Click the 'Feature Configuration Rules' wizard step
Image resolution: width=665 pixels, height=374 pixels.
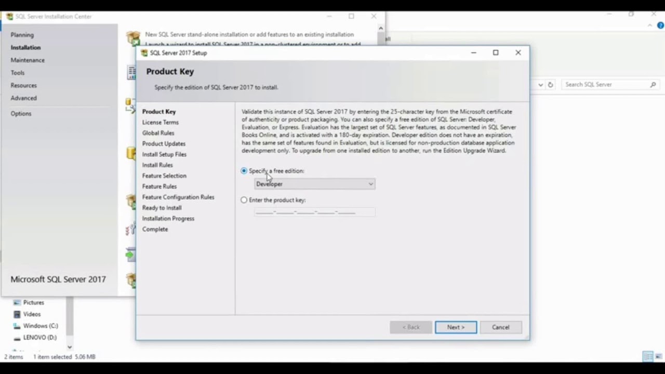pyautogui.click(x=178, y=197)
